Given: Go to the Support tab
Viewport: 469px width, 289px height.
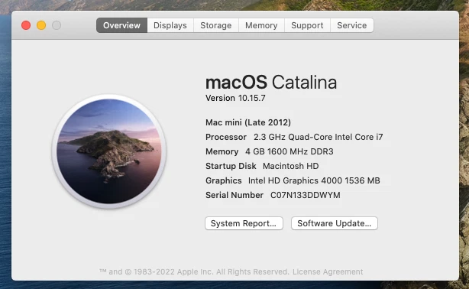Looking at the screenshot, I should click(x=307, y=25).
